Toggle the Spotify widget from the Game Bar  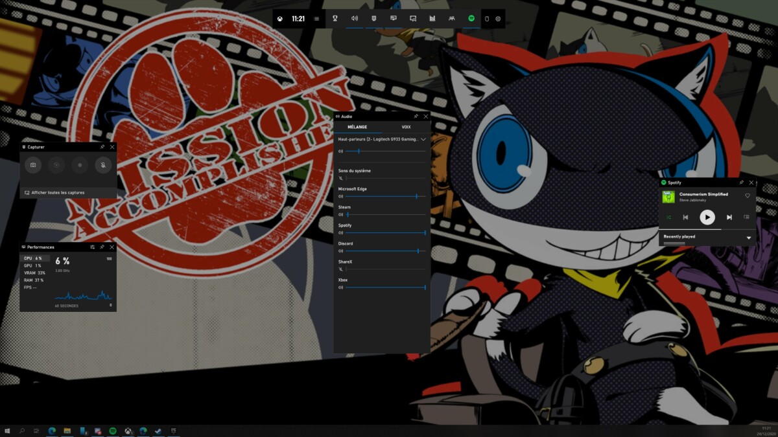471,19
